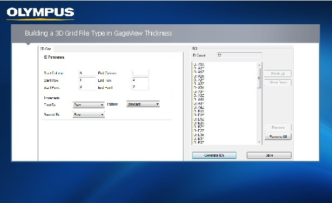
Task: Select ID B1Z in the list
Action: pyautogui.click(x=199, y=119)
